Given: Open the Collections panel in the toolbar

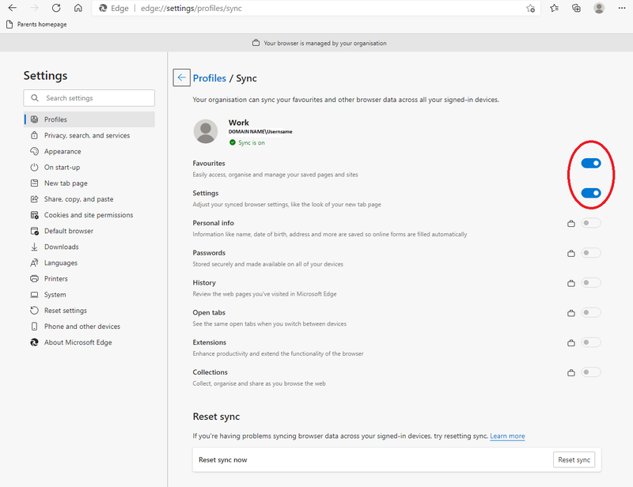Looking at the screenshot, I should 576,9.
